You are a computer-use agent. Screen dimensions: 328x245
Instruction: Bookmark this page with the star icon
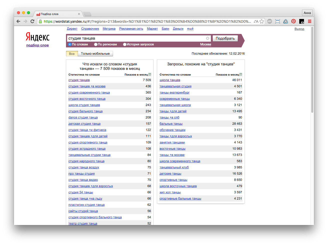coord(262,21)
